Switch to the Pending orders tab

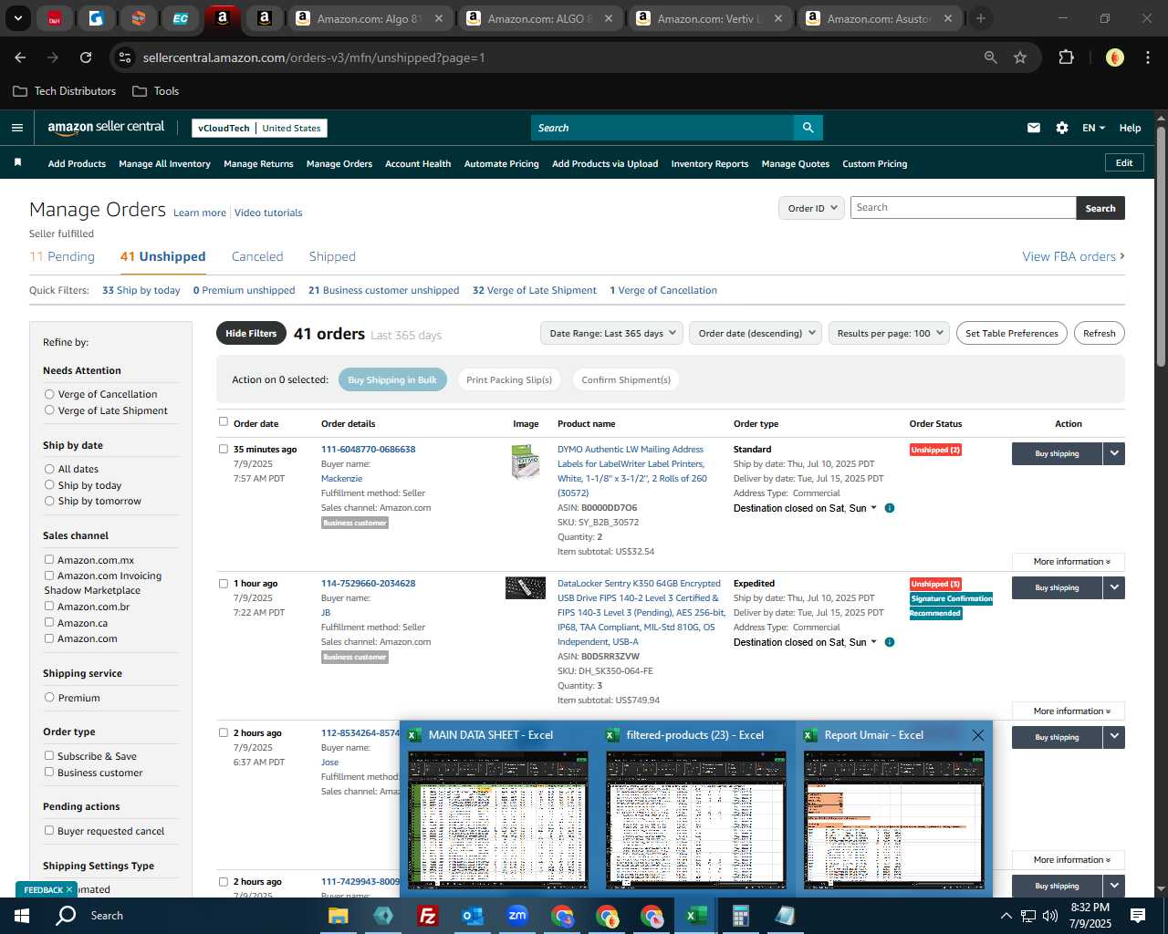pos(62,256)
